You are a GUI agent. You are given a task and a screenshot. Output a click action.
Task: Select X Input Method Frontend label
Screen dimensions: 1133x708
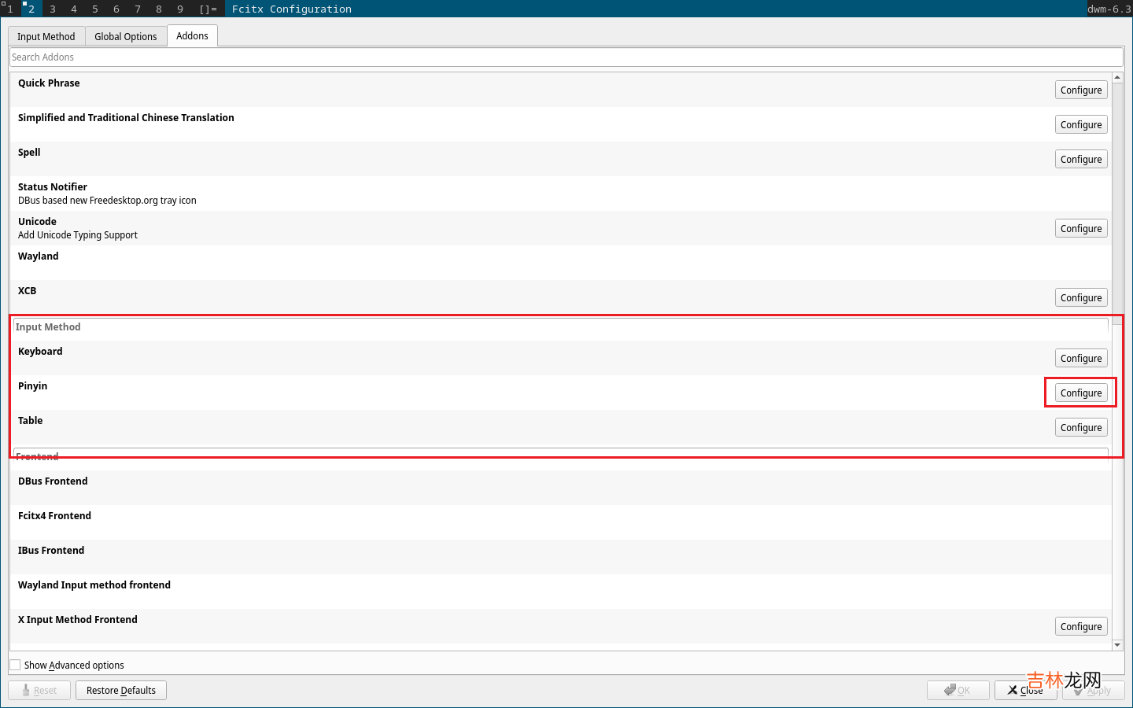(78, 620)
